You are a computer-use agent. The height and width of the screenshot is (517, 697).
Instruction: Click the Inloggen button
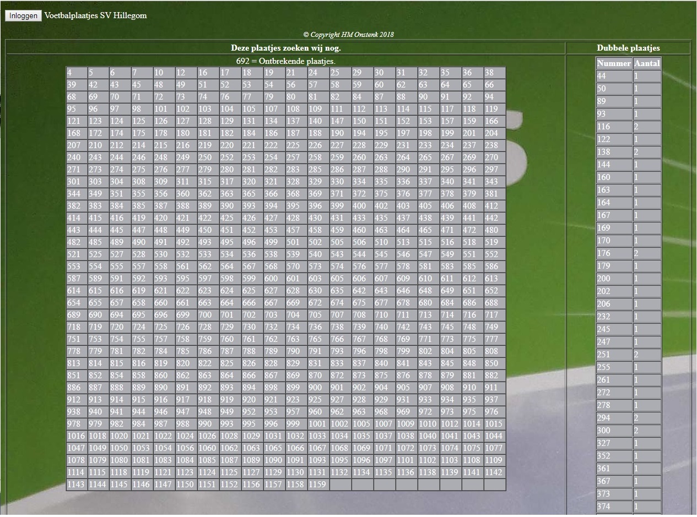pos(23,16)
